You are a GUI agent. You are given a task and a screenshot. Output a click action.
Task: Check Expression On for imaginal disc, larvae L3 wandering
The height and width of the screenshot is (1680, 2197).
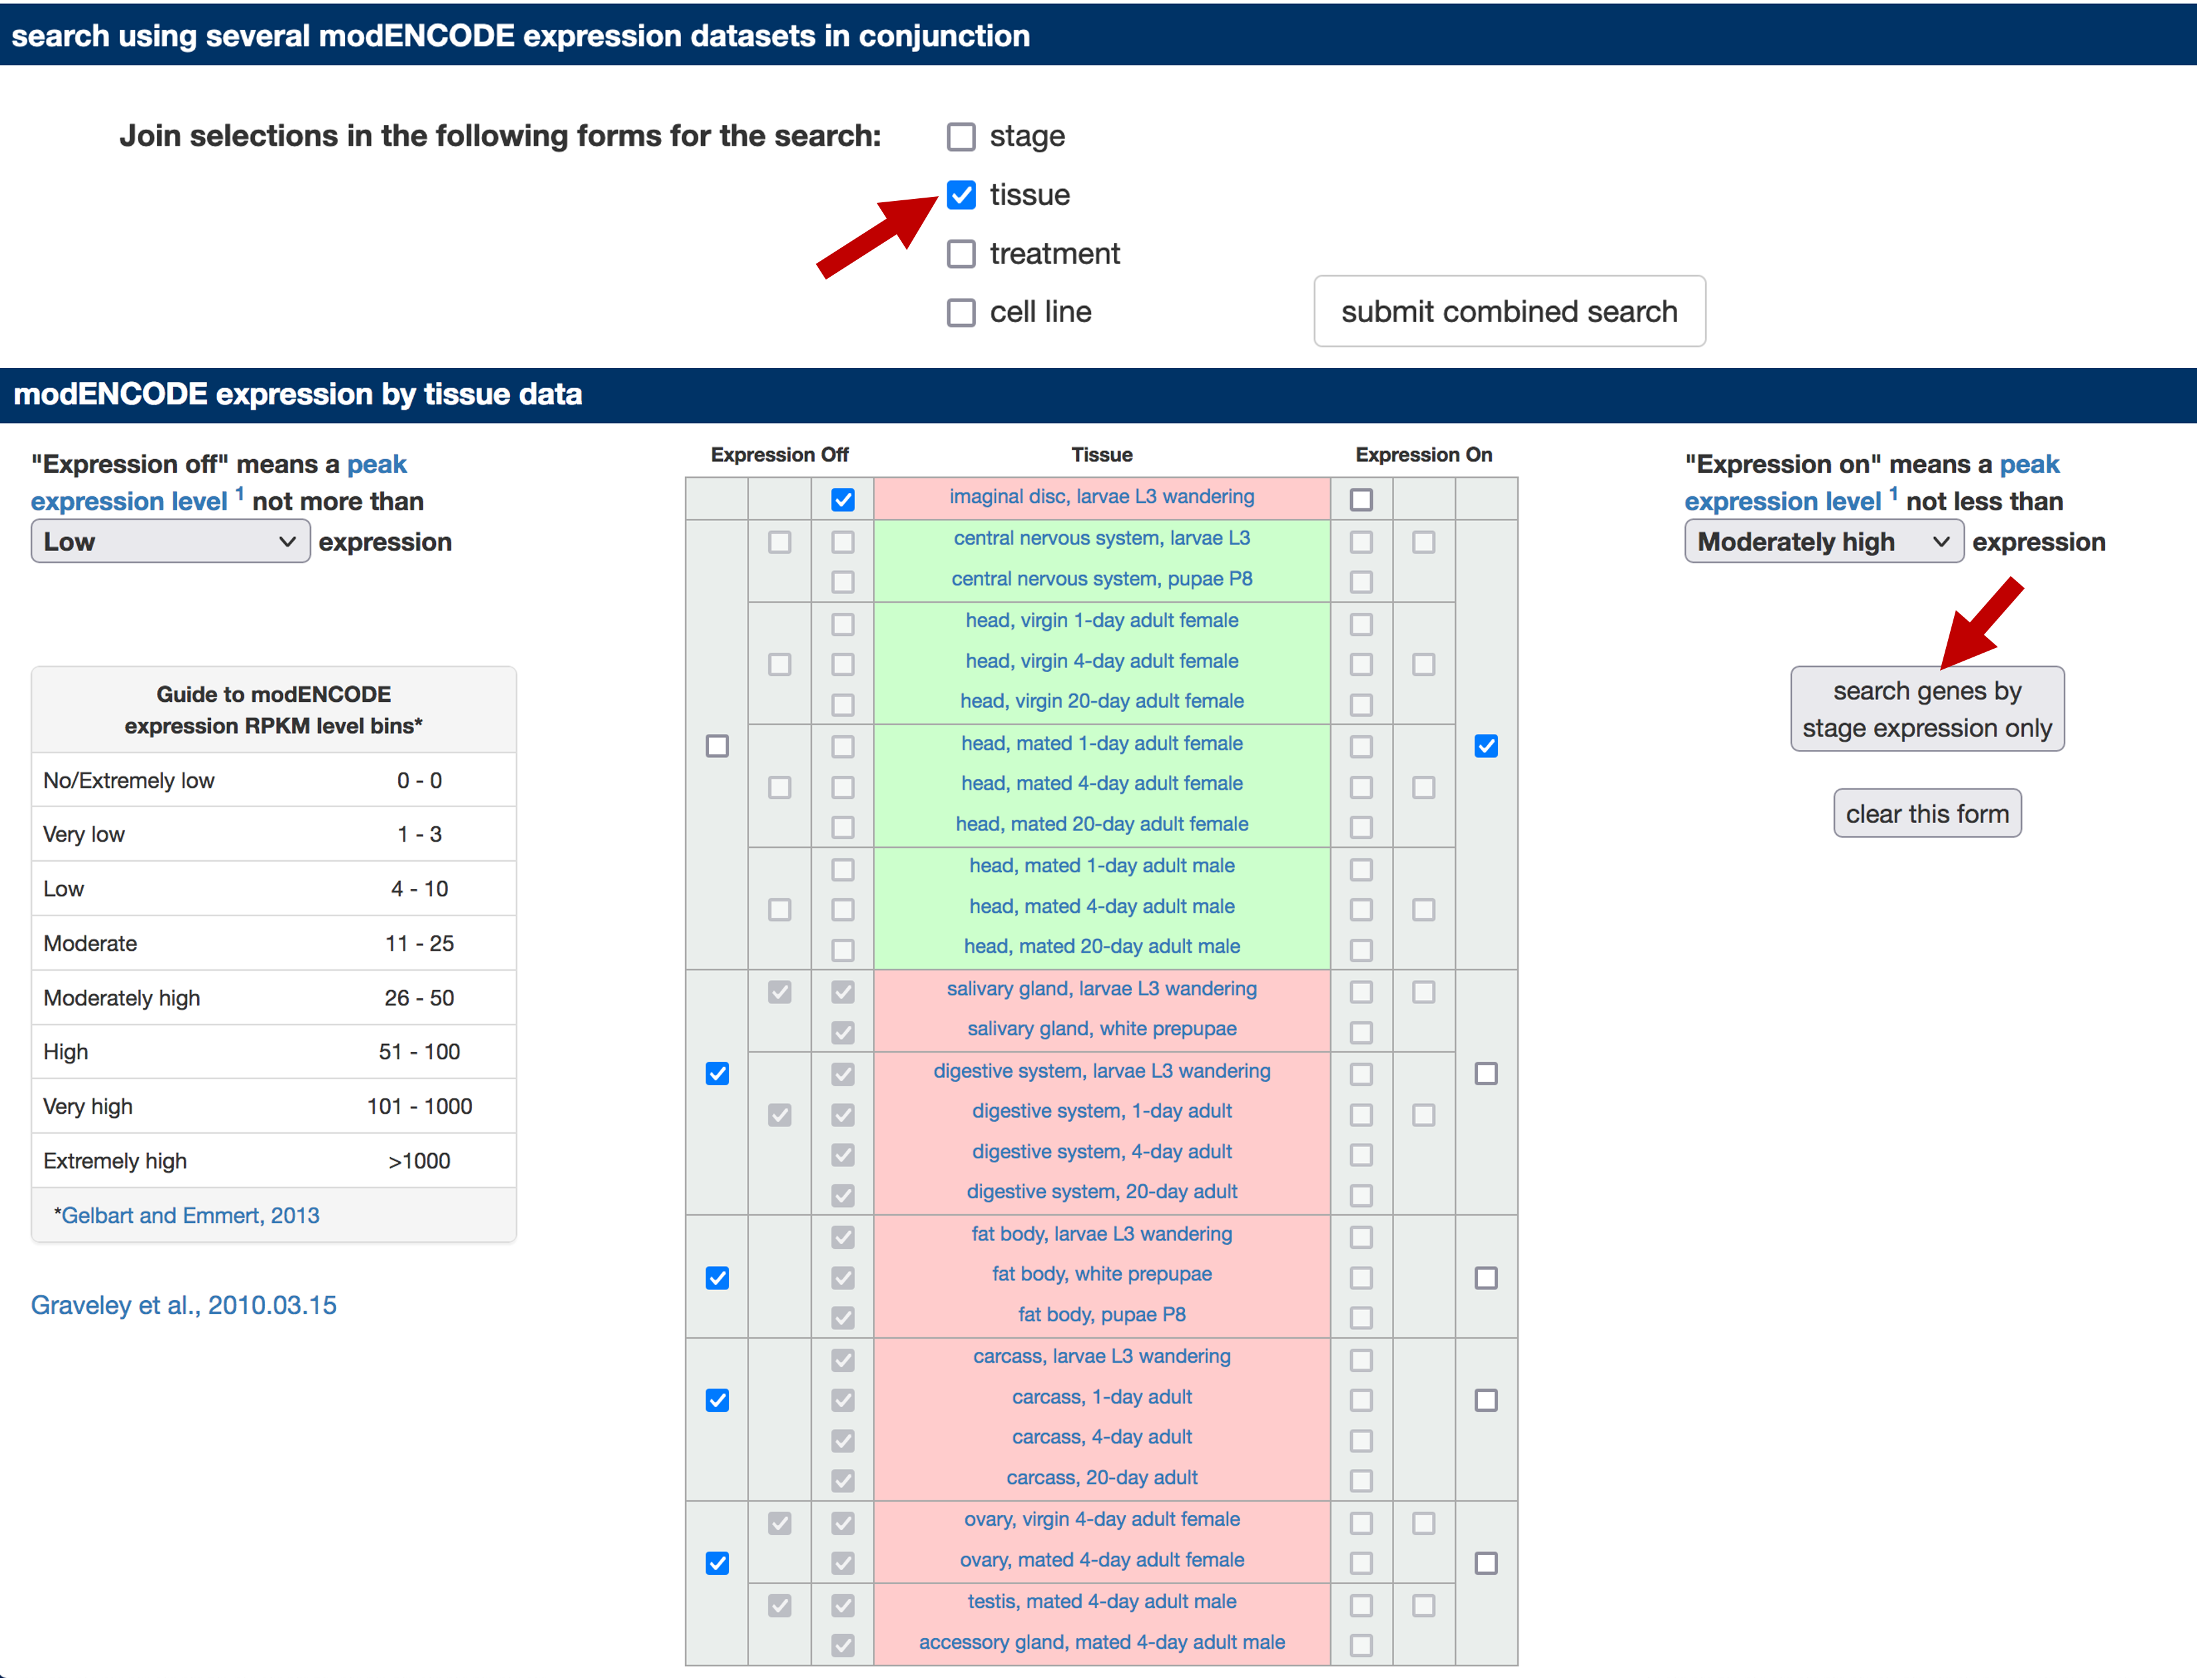[x=1361, y=499]
